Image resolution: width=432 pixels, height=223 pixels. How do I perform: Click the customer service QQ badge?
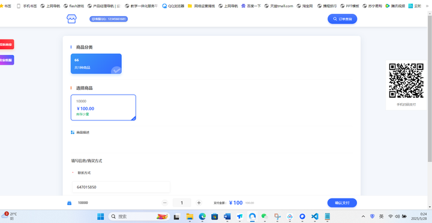[x=109, y=19]
